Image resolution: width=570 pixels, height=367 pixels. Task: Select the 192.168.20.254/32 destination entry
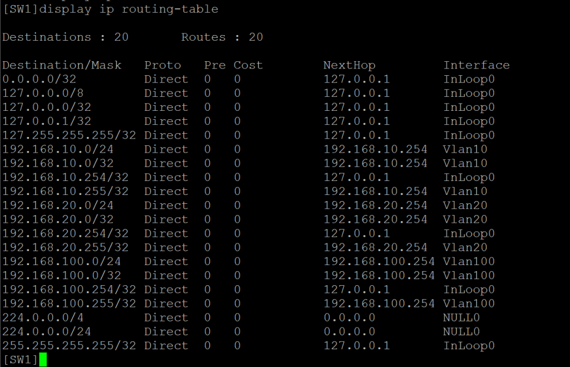click(65, 233)
